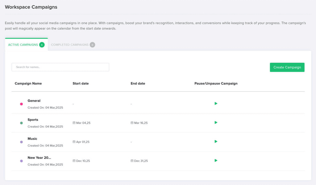This screenshot has height=185, width=316.
Task: Click calendar icon next to Dec 10,25
Action: (x=74, y=161)
